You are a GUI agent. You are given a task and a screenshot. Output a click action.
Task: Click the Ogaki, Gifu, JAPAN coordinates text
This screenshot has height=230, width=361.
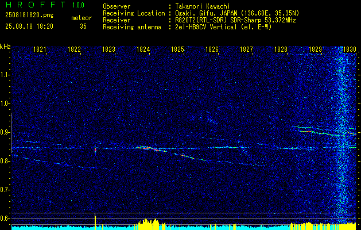pyautogui.click(x=237, y=13)
